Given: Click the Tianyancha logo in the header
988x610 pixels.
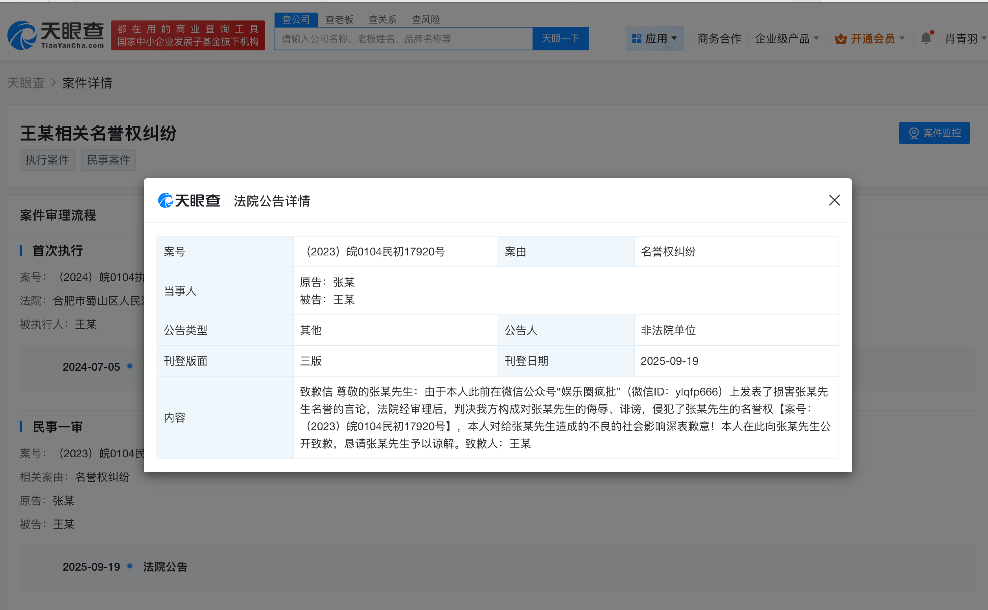Looking at the screenshot, I should click(55, 35).
